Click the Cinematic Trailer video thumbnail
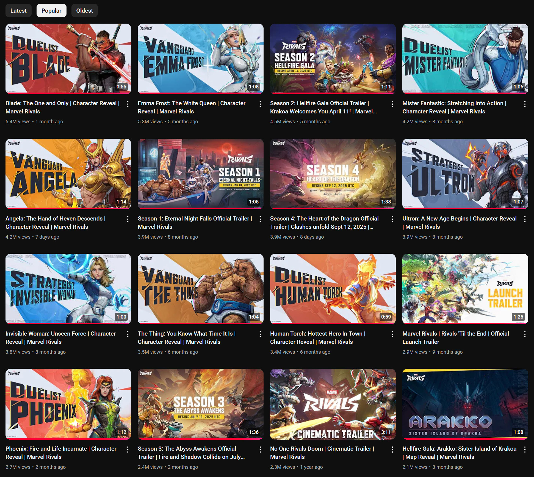Image resolution: width=534 pixels, height=477 pixels. (333, 403)
